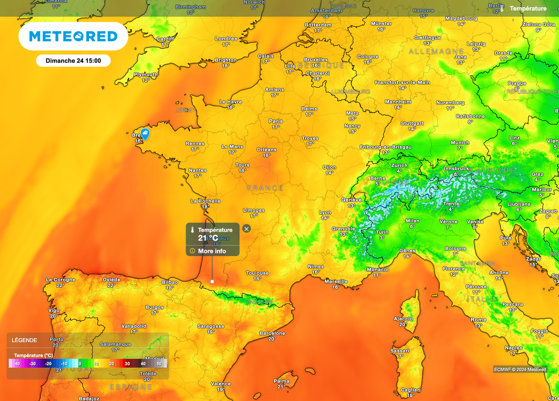Image resolution: width=559 pixels, height=401 pixels.
Task: Click the Bordeaux city label under the popup
Action: point(218,238)
